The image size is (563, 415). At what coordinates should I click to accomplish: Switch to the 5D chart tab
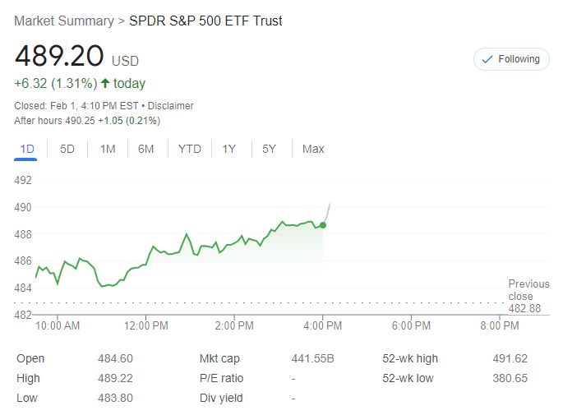tap(67, 149)
